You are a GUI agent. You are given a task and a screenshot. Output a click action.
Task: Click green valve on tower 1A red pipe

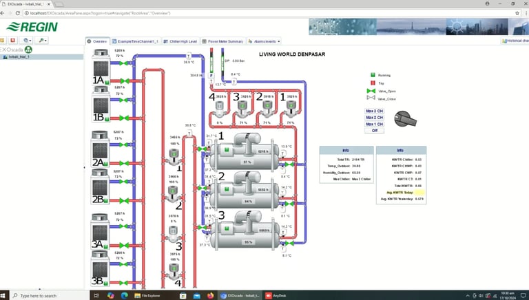125,81
